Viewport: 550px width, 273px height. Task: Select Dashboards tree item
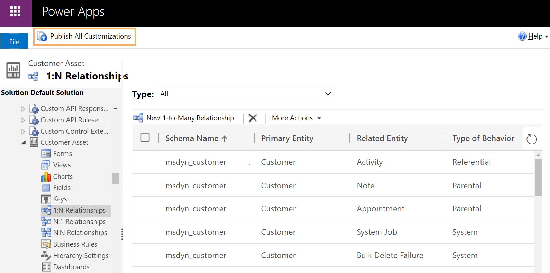[72, 267]
